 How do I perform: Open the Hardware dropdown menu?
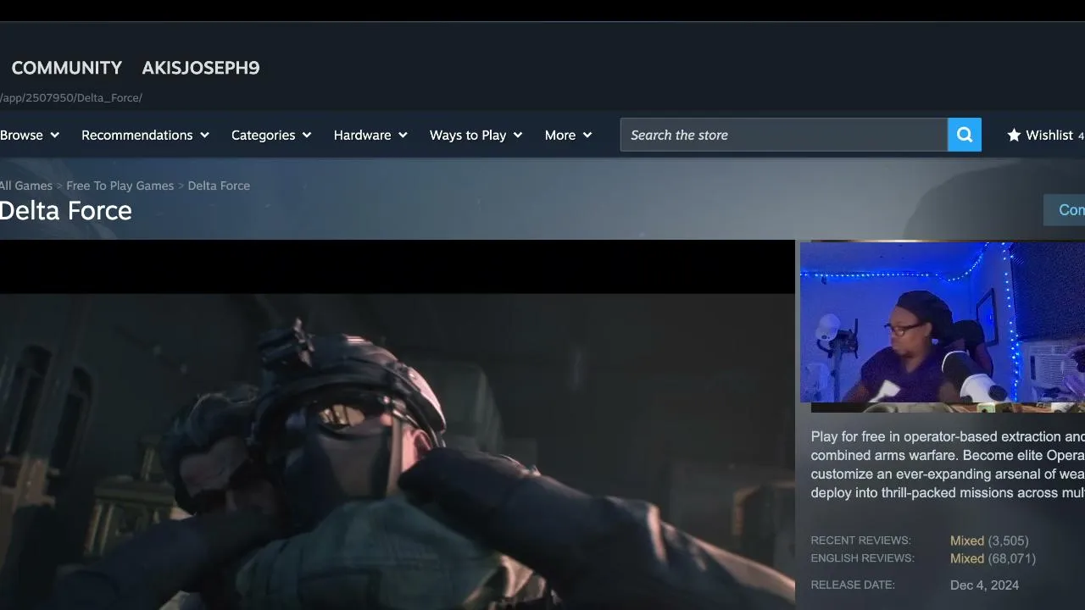[x=370, y=135]
